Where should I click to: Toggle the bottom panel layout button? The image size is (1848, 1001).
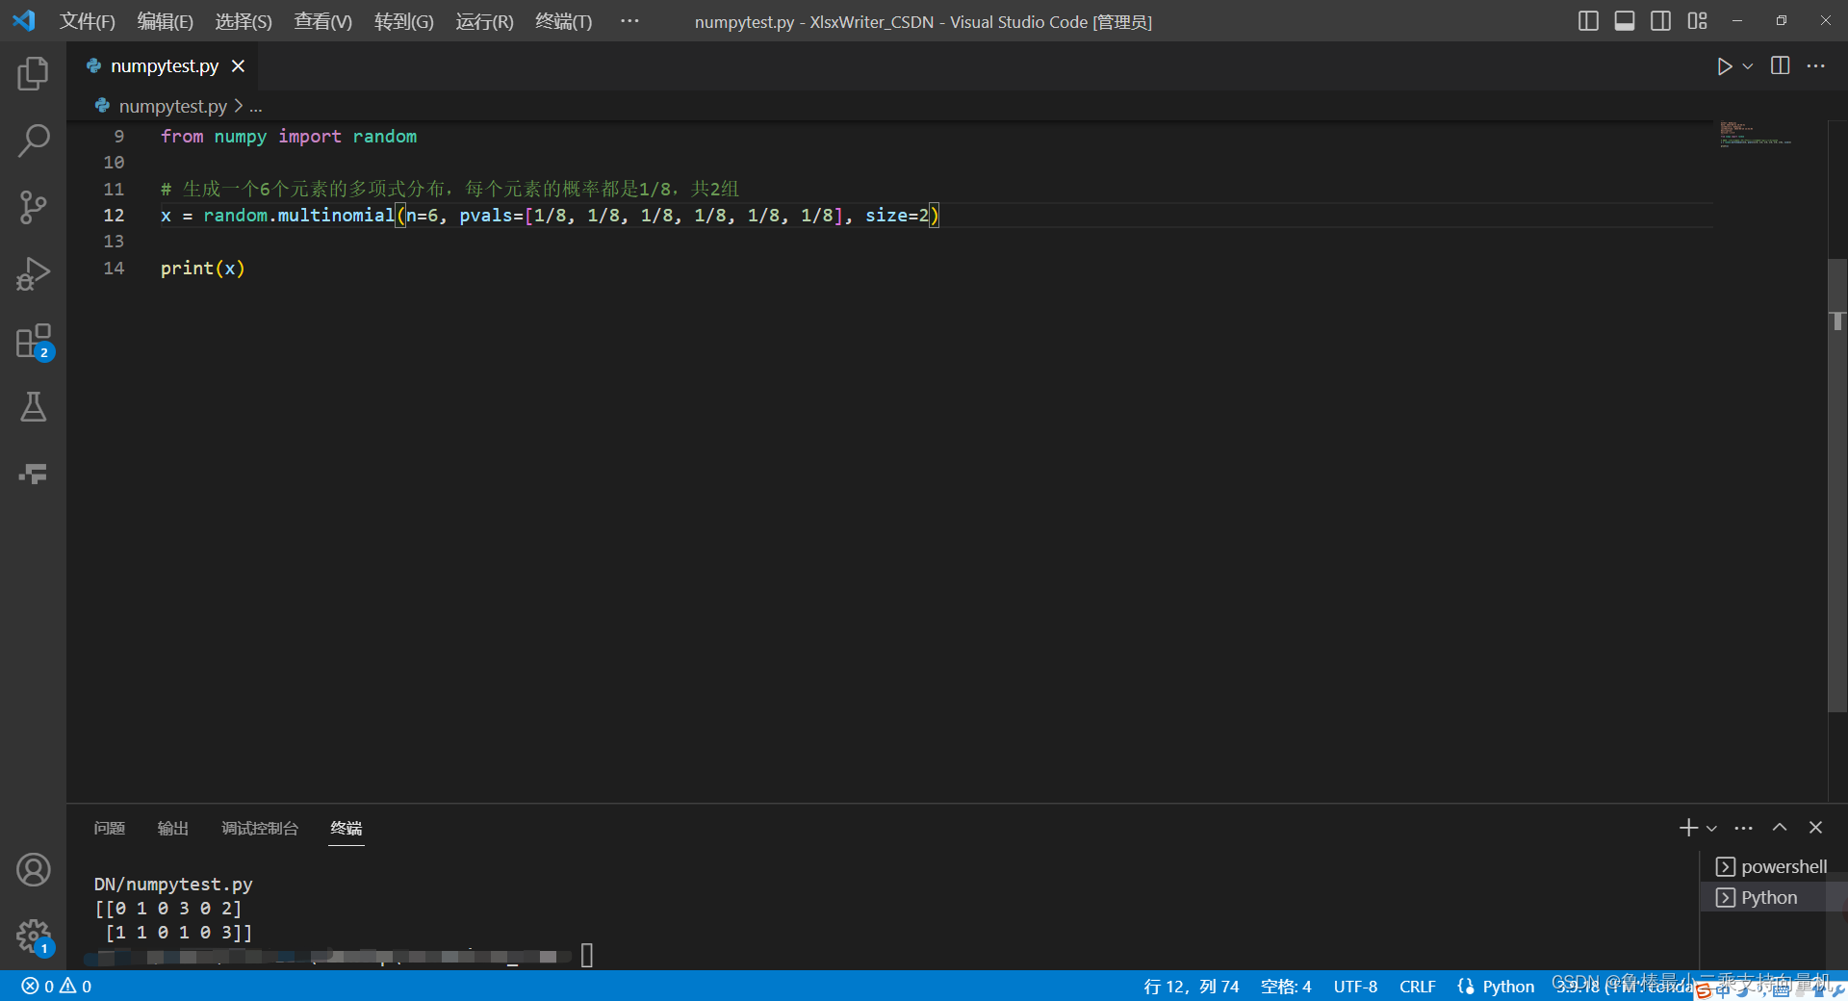tap(1625, 21)
